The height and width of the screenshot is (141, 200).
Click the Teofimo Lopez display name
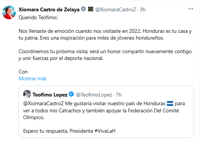(x=50, y=95)
